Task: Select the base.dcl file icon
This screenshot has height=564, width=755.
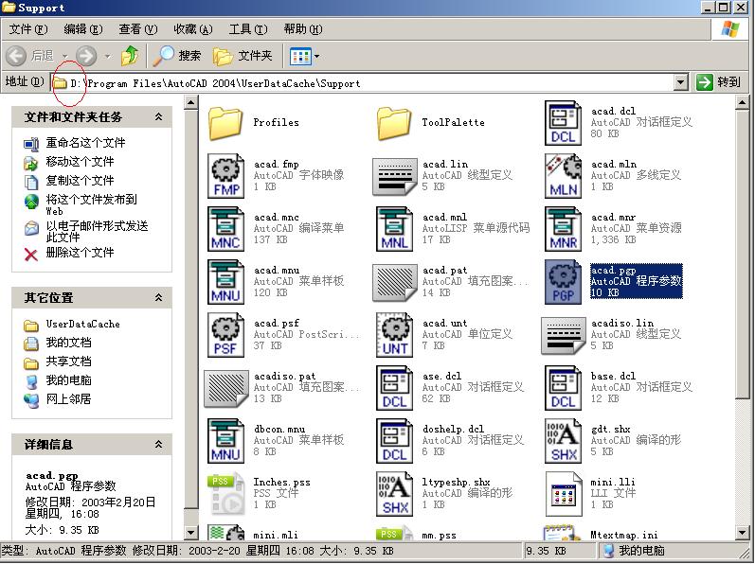Action: tap(563, 388)
